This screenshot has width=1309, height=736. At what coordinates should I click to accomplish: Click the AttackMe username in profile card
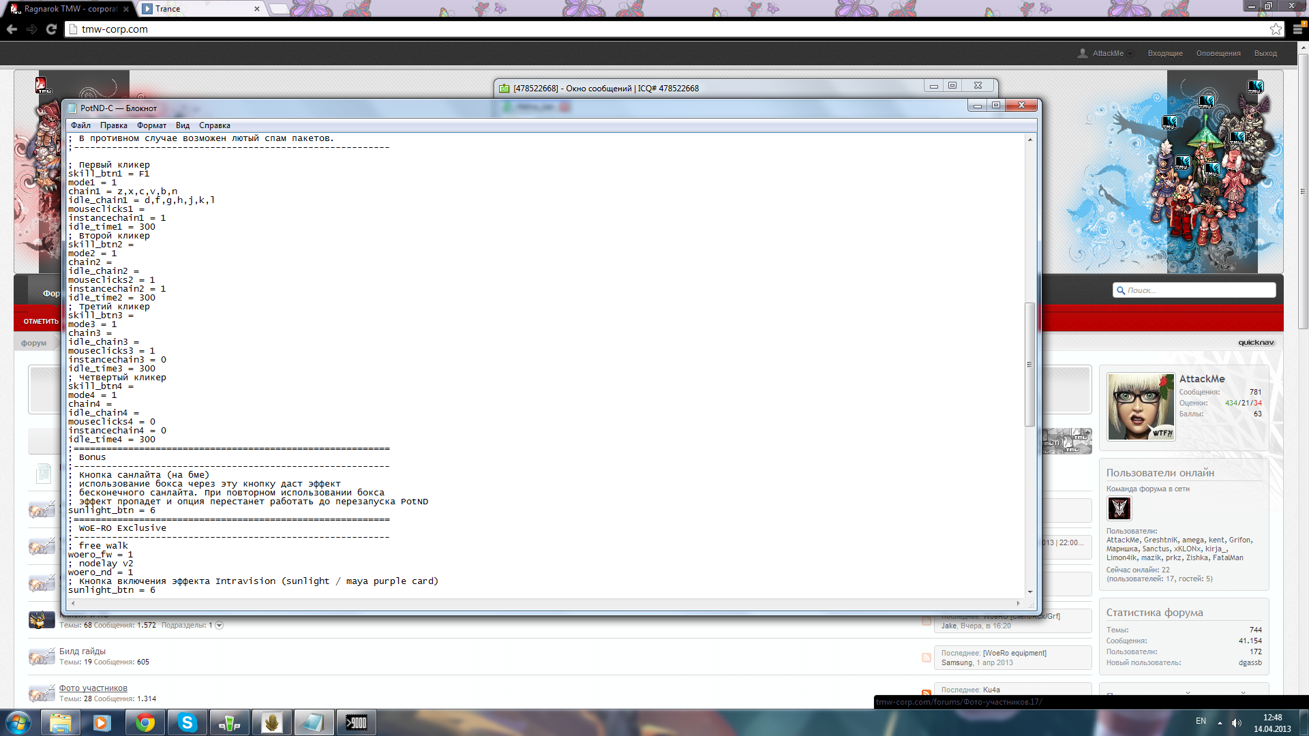[1202, 379]
